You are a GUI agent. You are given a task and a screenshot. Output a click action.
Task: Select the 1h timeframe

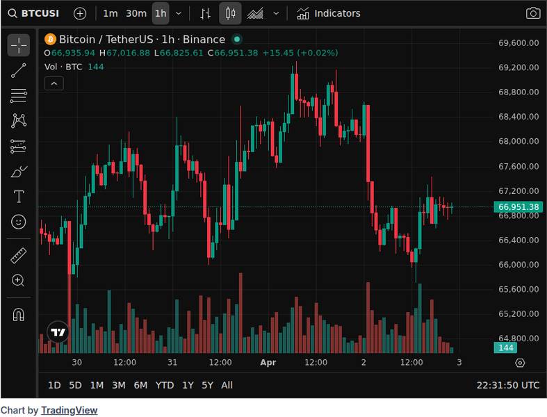coord(161,14)
